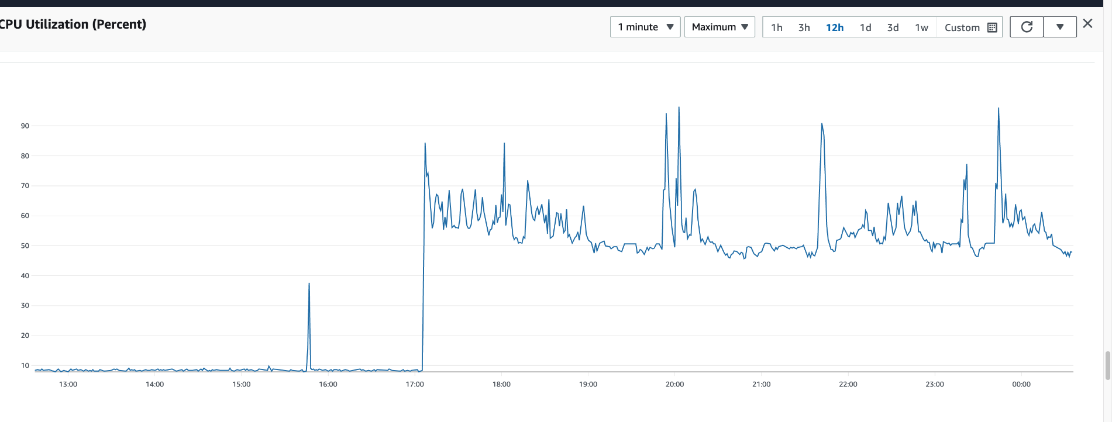Screen dimensions: 1112x422
Task: Expand the Maximum statistic dropdown
Action: [719, 27]
